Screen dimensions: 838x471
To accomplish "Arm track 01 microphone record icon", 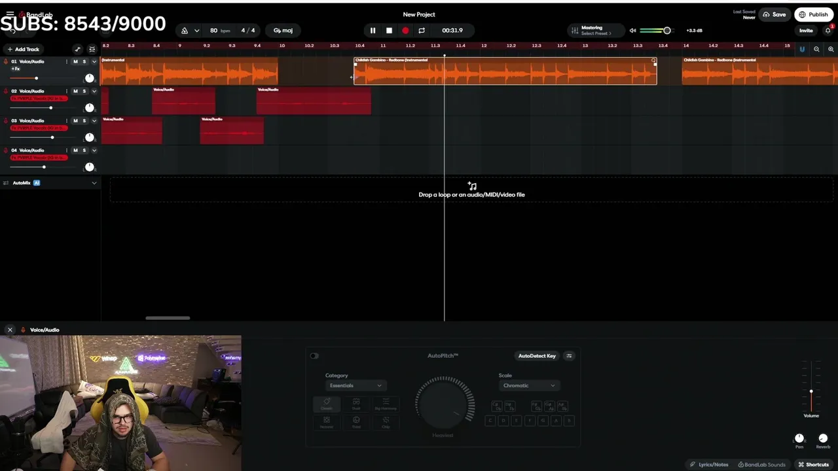I will pyautogui.click(x=6, y=61).
